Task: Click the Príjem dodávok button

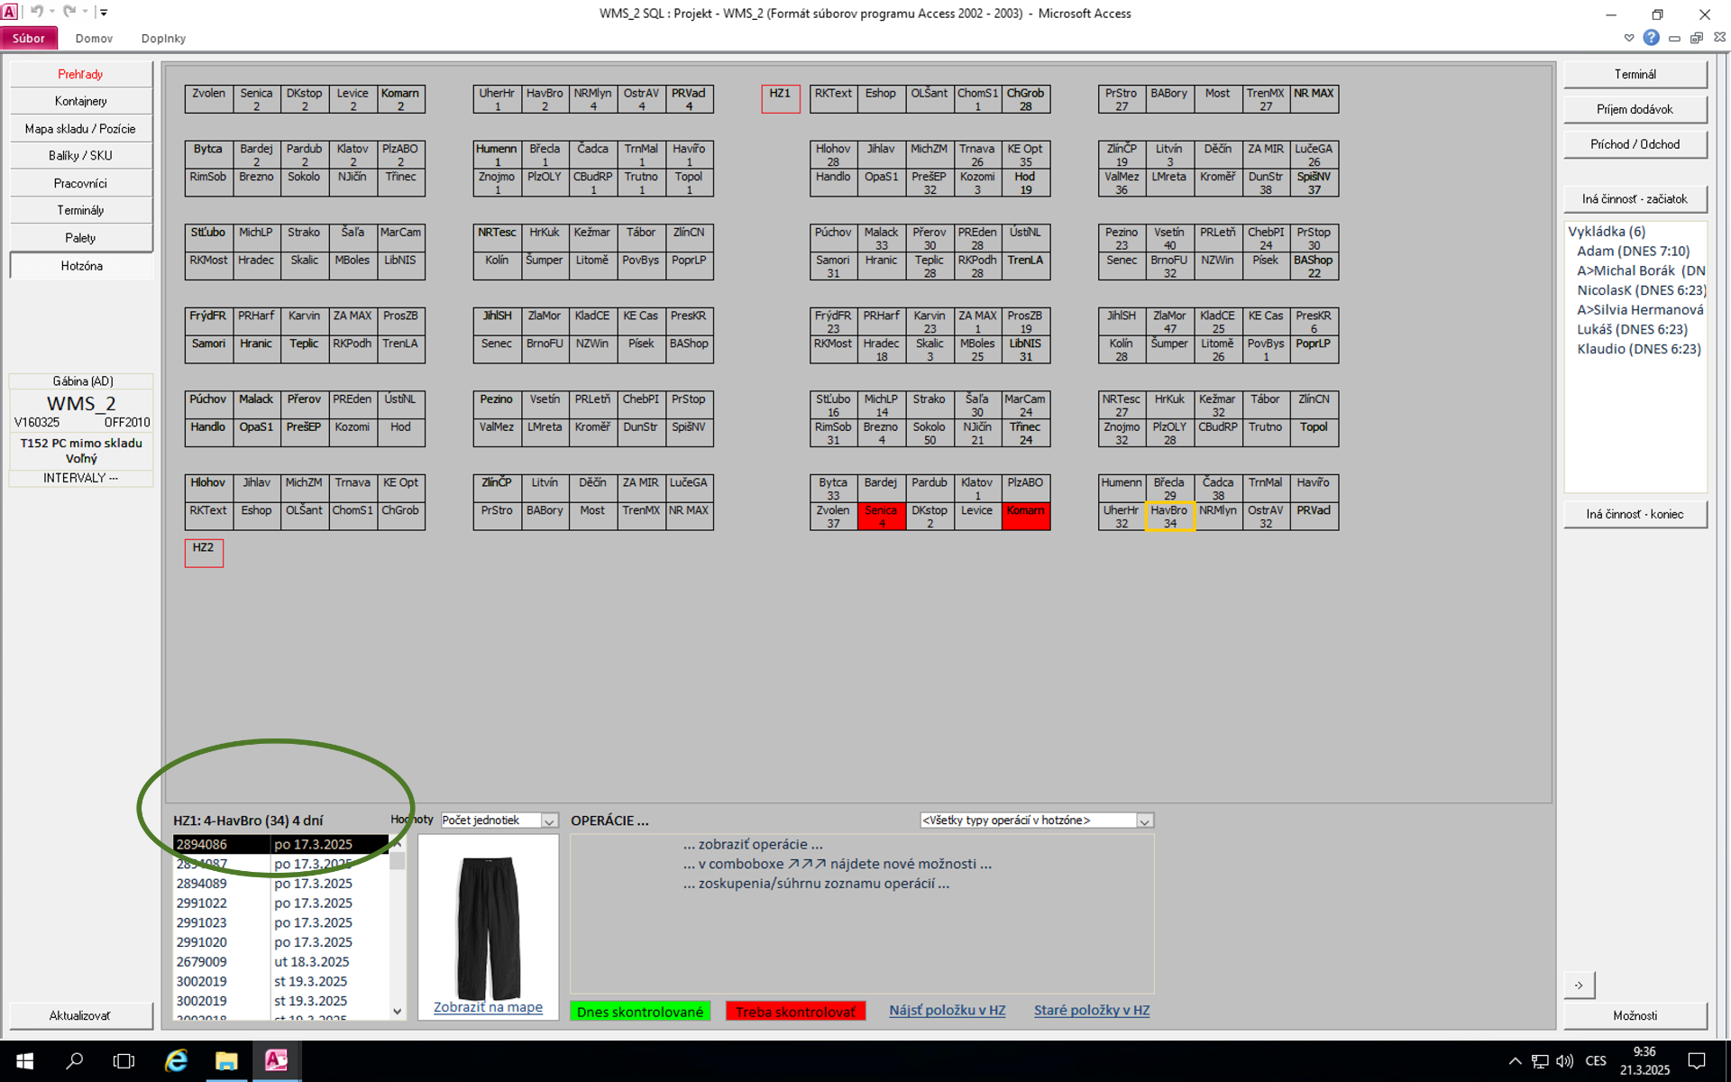Action: tap(1634, 109)
